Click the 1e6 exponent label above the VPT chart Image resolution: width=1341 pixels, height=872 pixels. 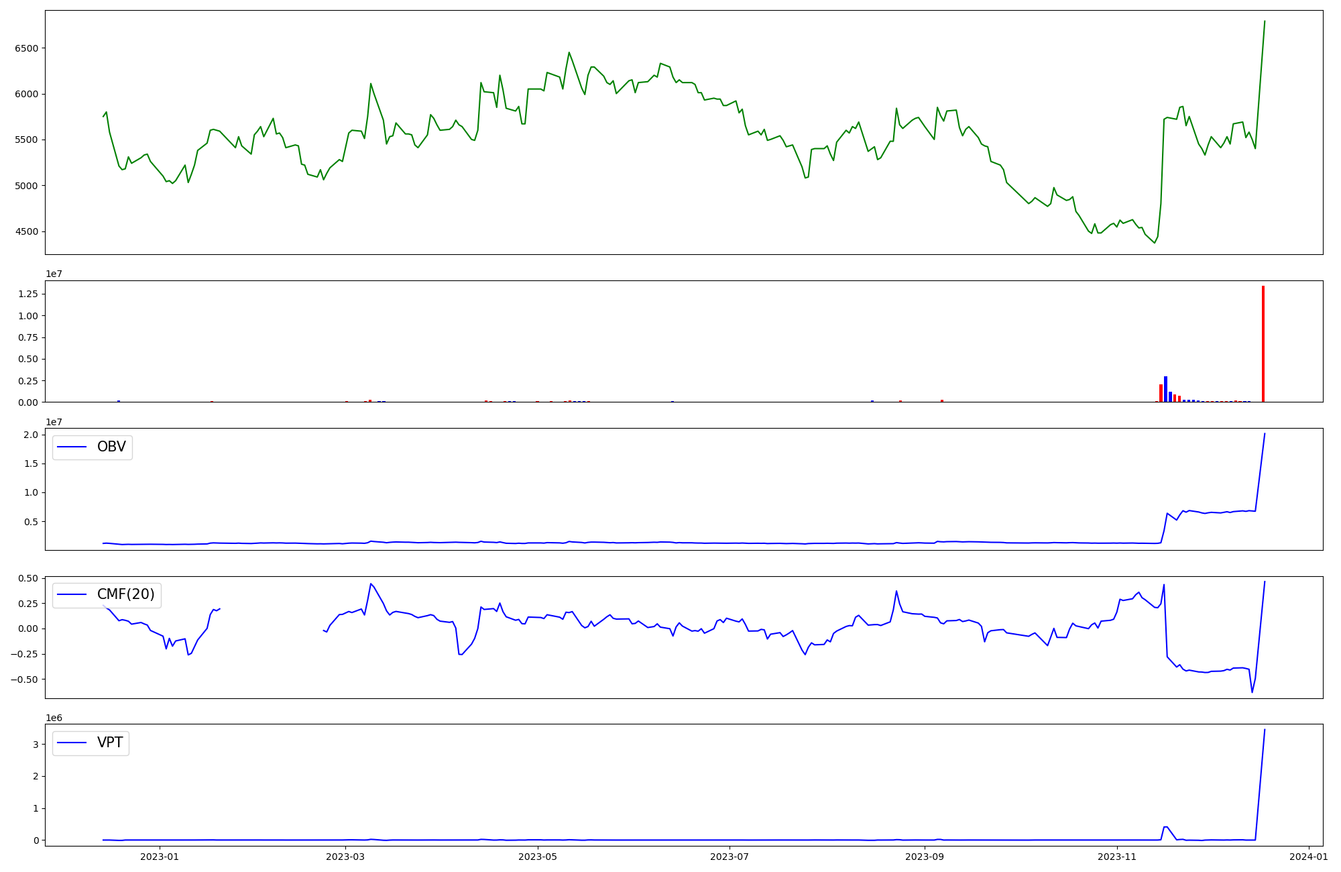click(x=54, y=718)
